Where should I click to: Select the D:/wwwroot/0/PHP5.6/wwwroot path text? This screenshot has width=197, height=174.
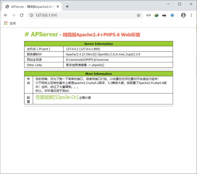pyautogui.click(x=87, y=60)
